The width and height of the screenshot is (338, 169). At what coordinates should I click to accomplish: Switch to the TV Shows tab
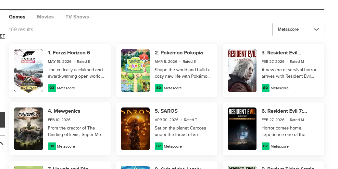77,17
